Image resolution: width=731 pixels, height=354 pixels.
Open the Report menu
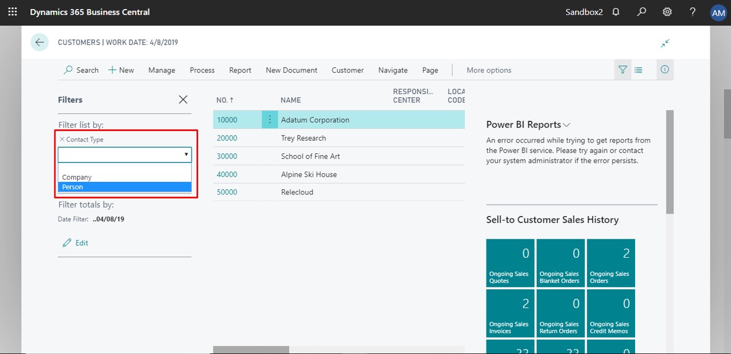(x=240, y=70)
